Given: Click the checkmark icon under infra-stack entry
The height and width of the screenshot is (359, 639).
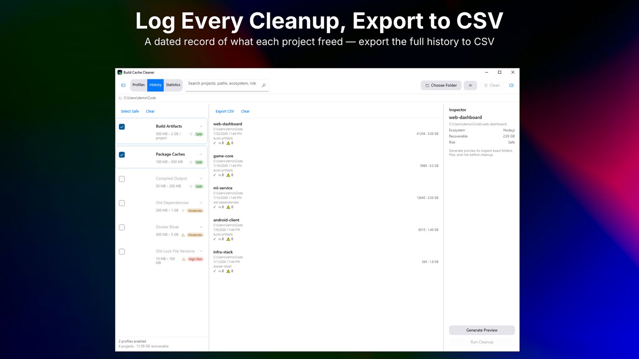Looking at the screenshot, I should [215, 271].
